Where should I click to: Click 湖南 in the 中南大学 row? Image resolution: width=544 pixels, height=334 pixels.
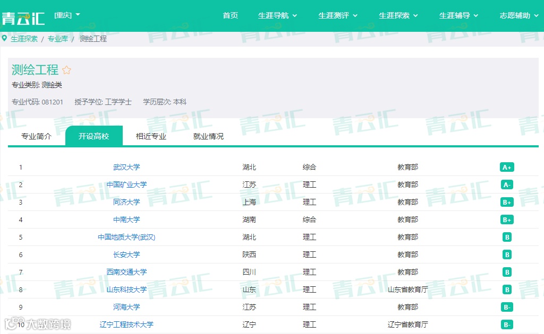coord(249,220)
